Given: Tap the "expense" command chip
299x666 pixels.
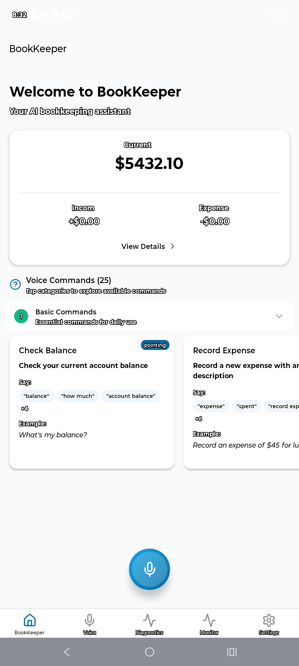Looking at the screenshot, I should click(x=211, y=406).
